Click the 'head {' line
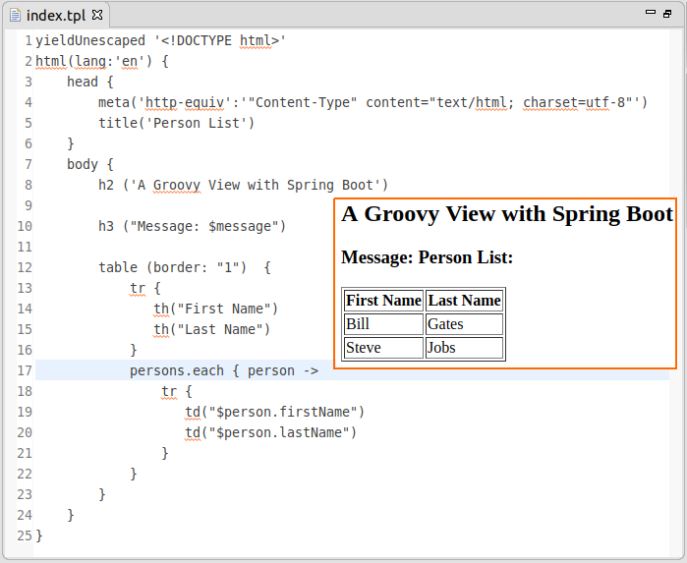Image resolution: width=687 pixels, height=563 pixels. (x=90, y=82)
